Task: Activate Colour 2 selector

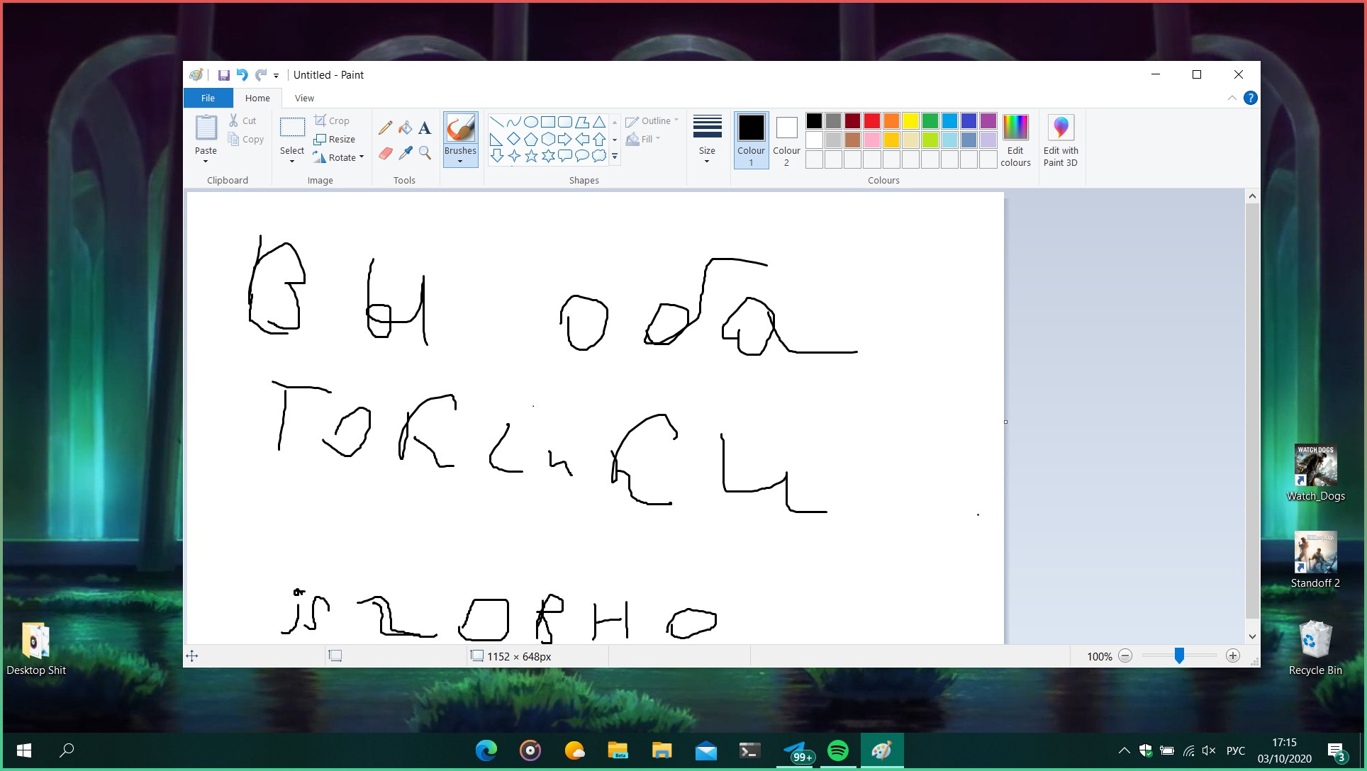Action: click(786, 141)
